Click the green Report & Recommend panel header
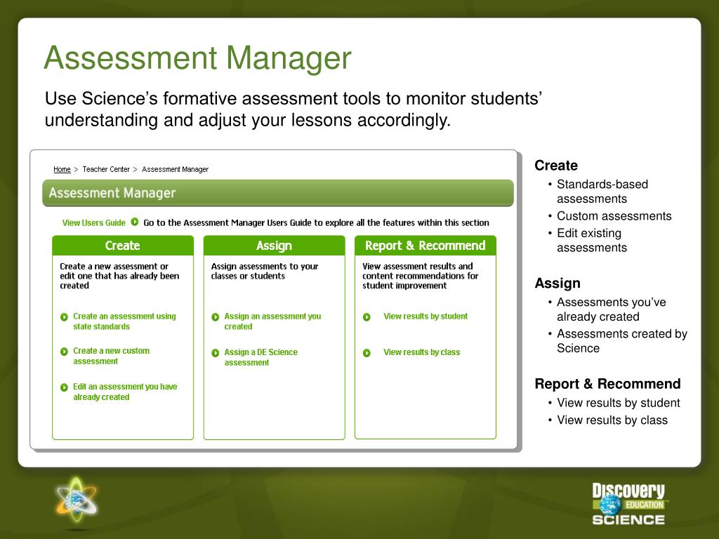The image size is (719, 539). click(426, 246)
